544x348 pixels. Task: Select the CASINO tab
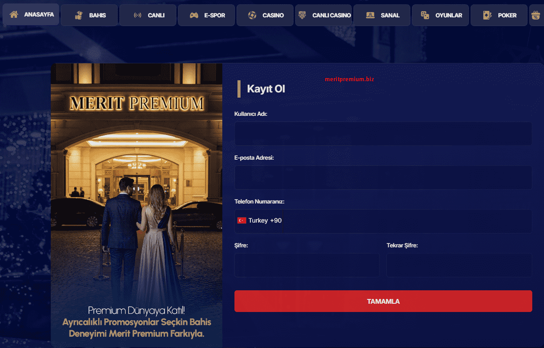coord(265,15)
